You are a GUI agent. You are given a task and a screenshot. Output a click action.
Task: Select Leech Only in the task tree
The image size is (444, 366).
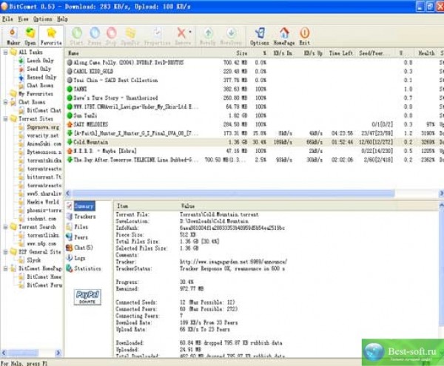(x=40, y=61)
